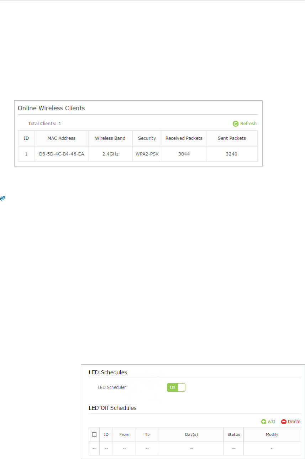The image size is (305, 459).
Task: Click the red Delete minus icon
Action: tap(284, 422)
